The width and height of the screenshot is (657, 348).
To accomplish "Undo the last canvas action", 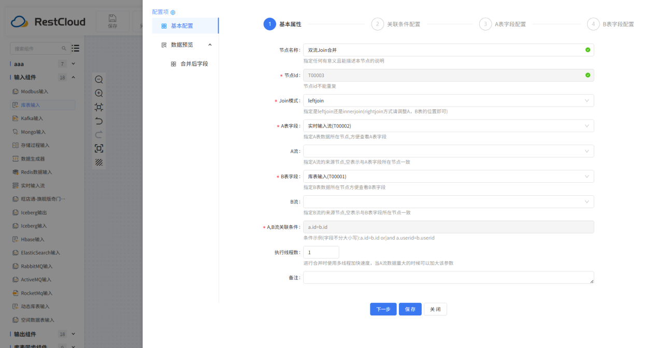I will point(98,122).
